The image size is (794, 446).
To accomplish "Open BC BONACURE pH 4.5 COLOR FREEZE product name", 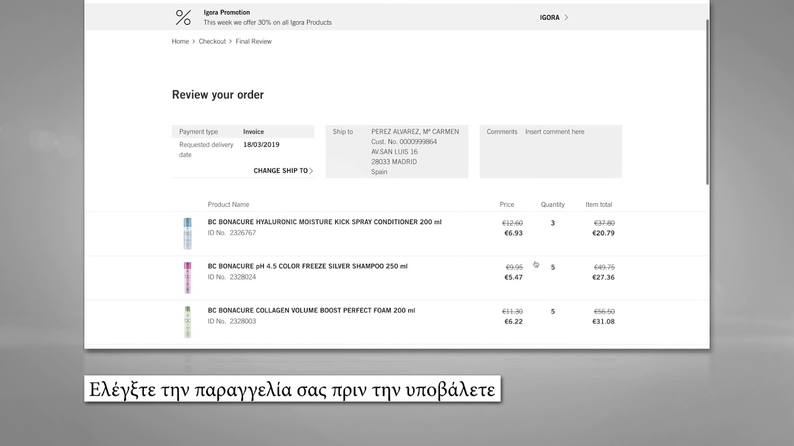I will (308, 266).
